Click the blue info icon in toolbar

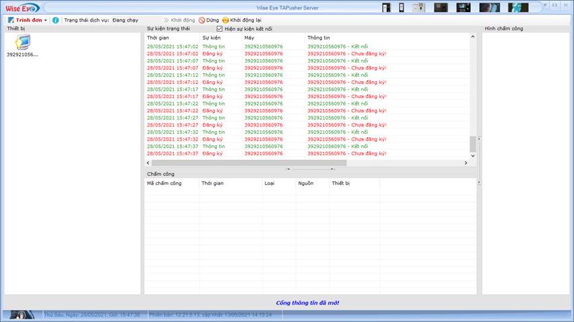[x=55, y=20]
